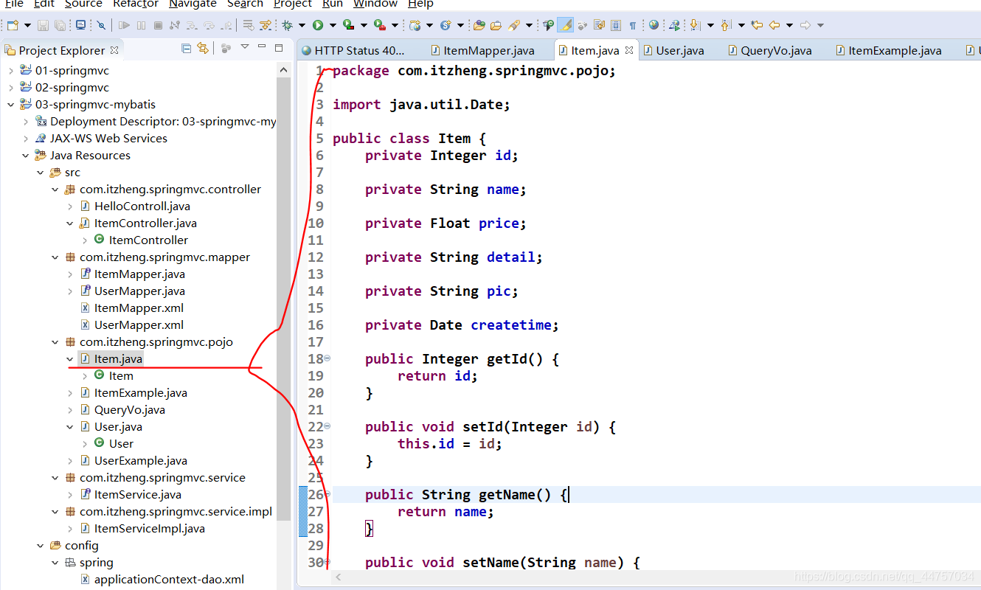The image size is (981, 590).
Task: Fold the setId method at line 22
Action: coord(327,426)
